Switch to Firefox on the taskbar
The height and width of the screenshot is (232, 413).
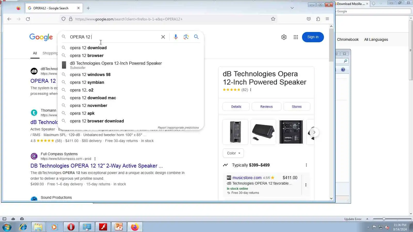coord(135,227)
